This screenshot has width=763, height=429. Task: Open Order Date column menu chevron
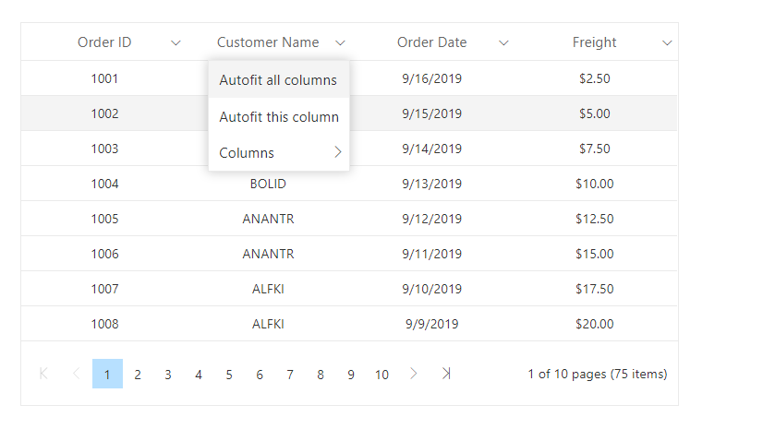click(503, 42)
